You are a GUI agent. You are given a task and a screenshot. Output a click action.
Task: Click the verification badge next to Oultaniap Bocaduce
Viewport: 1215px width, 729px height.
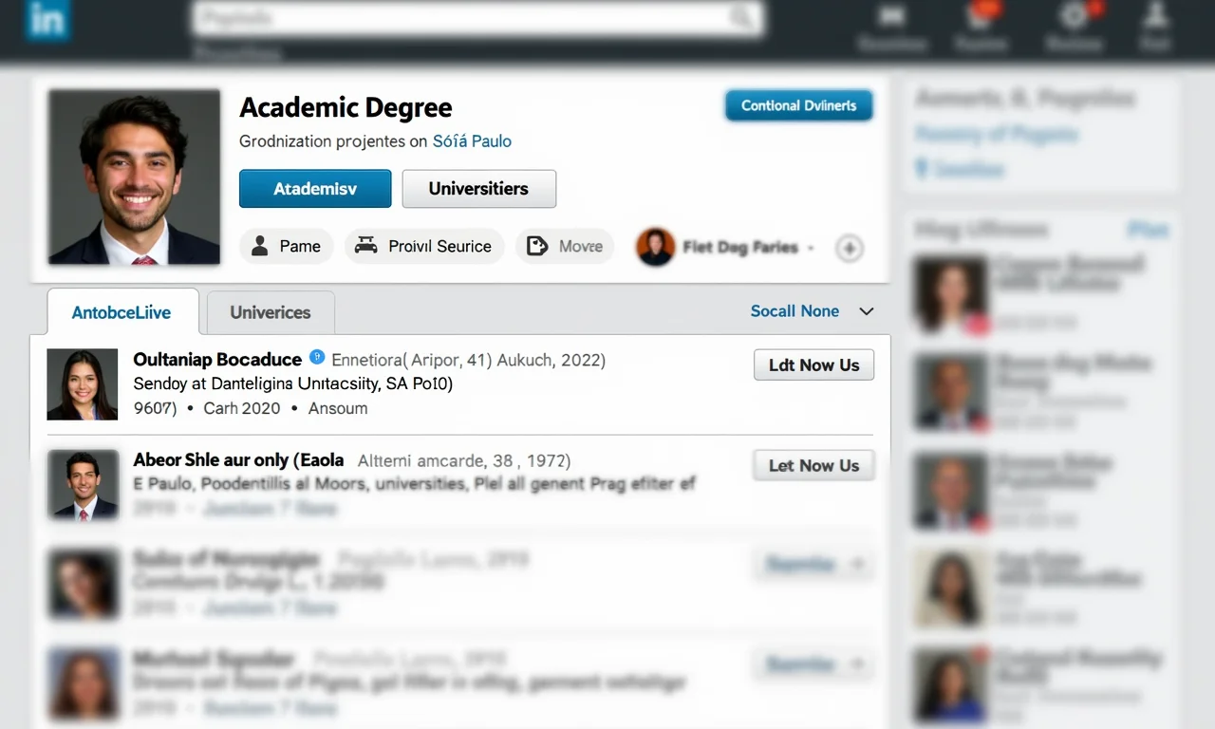[x=317, y=357]
